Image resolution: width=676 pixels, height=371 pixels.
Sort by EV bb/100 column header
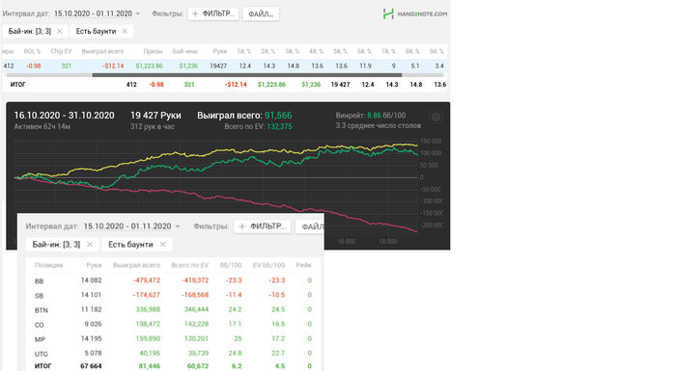[x=268, y=265]
